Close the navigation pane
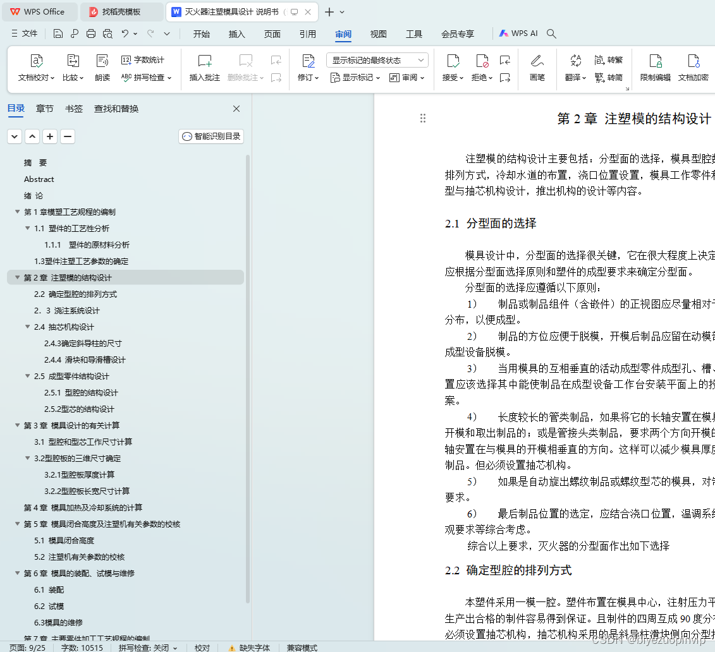The width and height of the screenshot is (715, 652). coord(236,109)
